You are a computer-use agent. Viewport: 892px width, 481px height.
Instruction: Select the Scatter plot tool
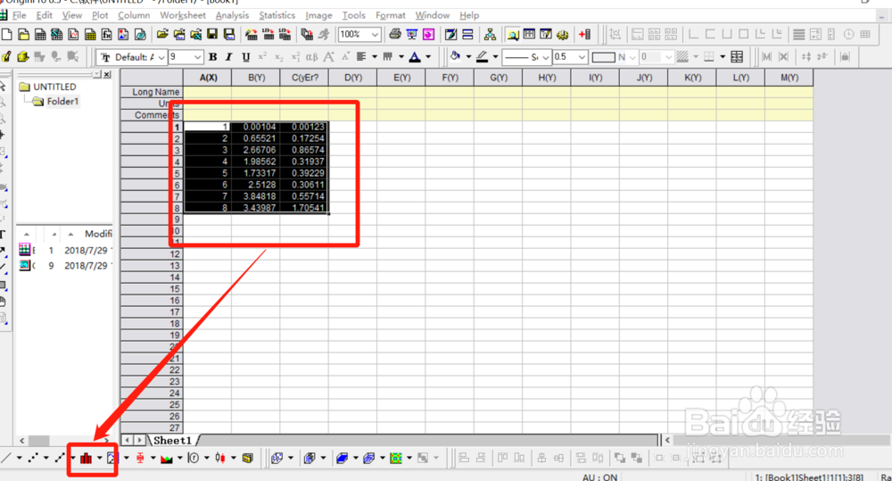pos(32,458)
